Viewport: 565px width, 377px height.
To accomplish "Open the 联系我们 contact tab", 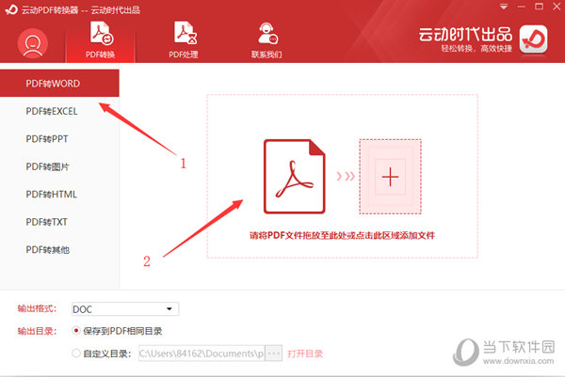I will point(266,40).
